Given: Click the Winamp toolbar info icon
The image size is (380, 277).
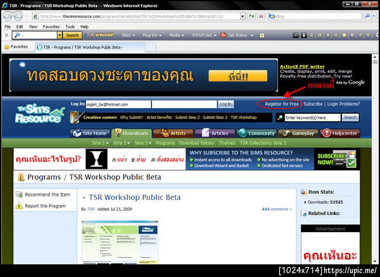Looking at the screenshot, I should pos(303,35).
